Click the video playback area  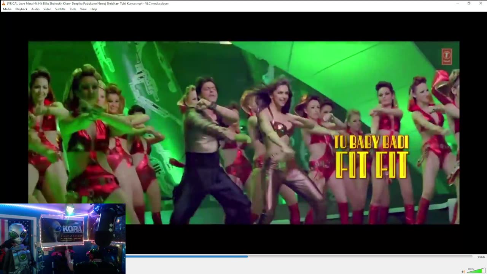click(243, 133)
